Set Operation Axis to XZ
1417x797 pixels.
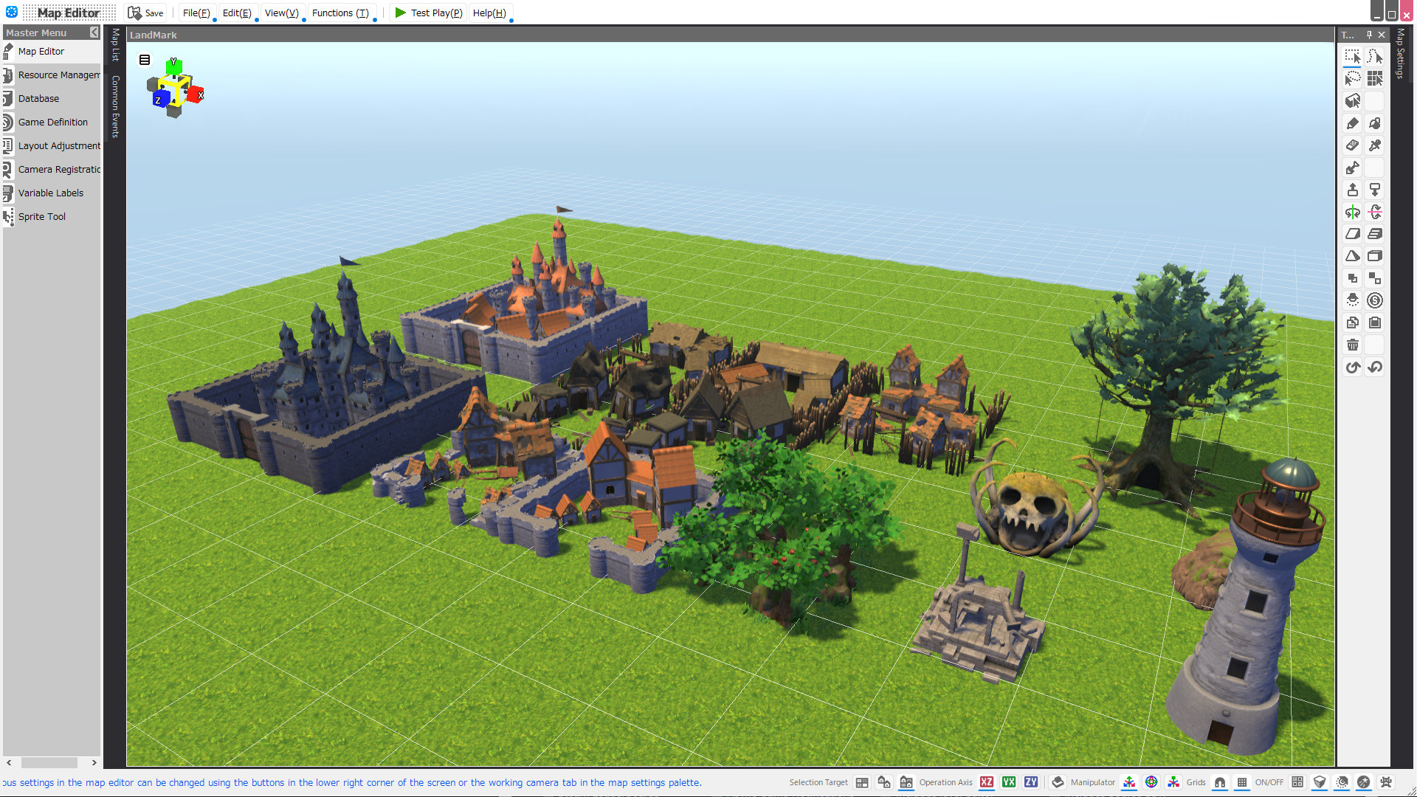(987, 782)
